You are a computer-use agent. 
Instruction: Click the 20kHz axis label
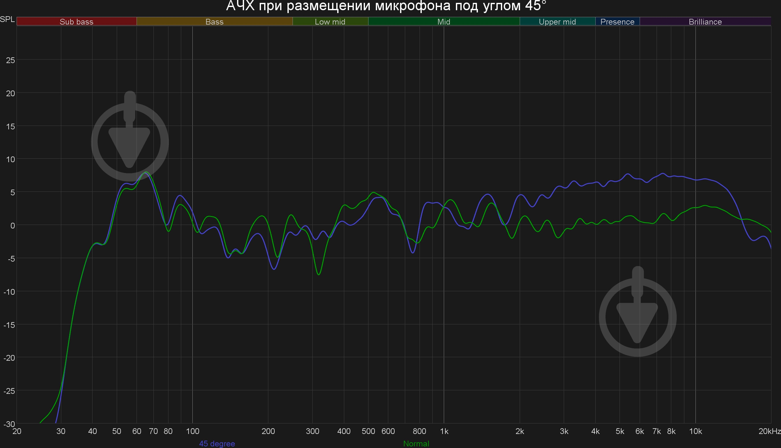point(769,431)
